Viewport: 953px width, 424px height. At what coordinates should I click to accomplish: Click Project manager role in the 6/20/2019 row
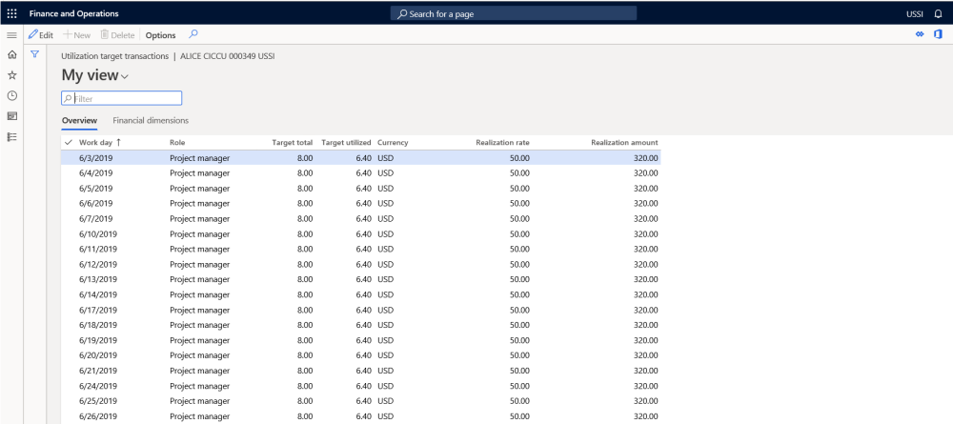pyautogui.click(x=200, y=355)
